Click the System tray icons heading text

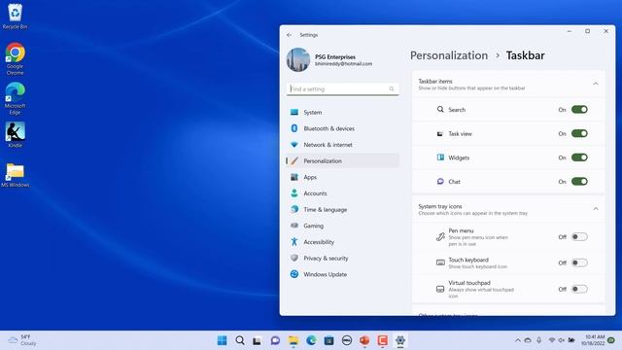point(440,206)
